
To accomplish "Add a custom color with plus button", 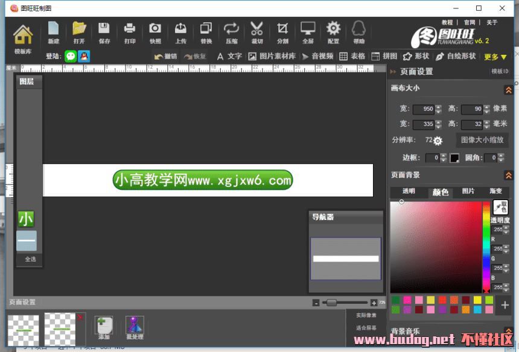I will coord(505,305).
